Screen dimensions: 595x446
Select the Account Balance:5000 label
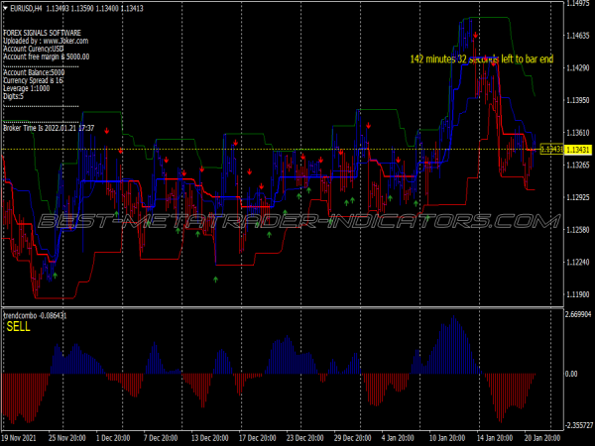34,72
